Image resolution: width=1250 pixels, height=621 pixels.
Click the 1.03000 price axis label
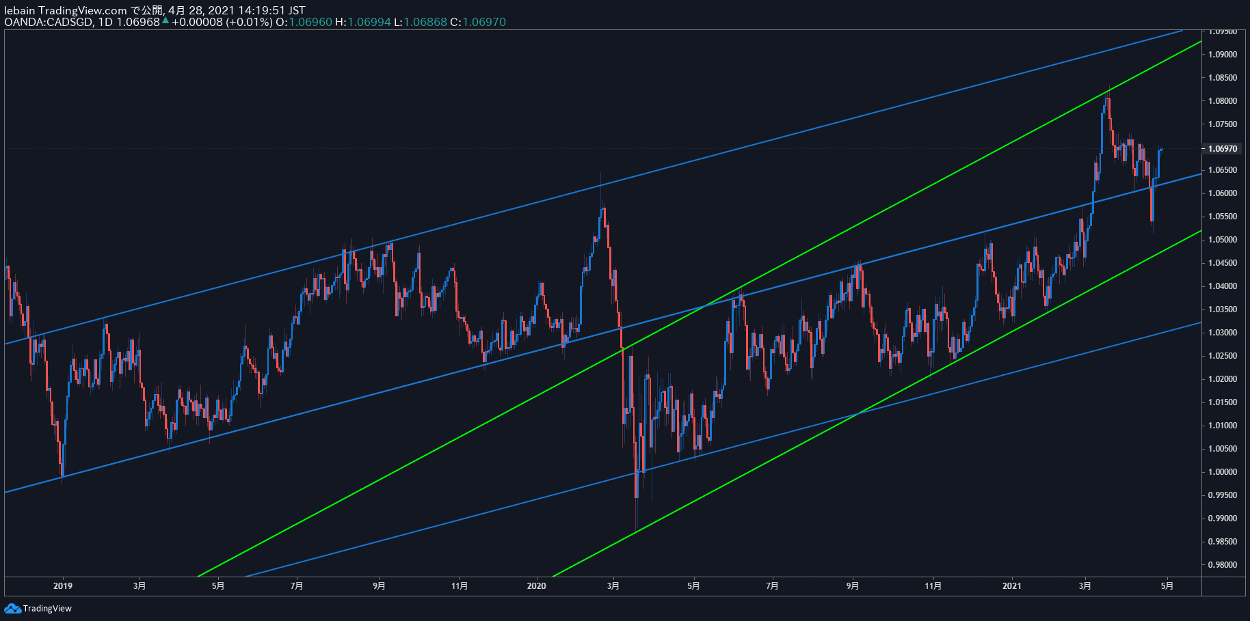(x=1223, y=333)
